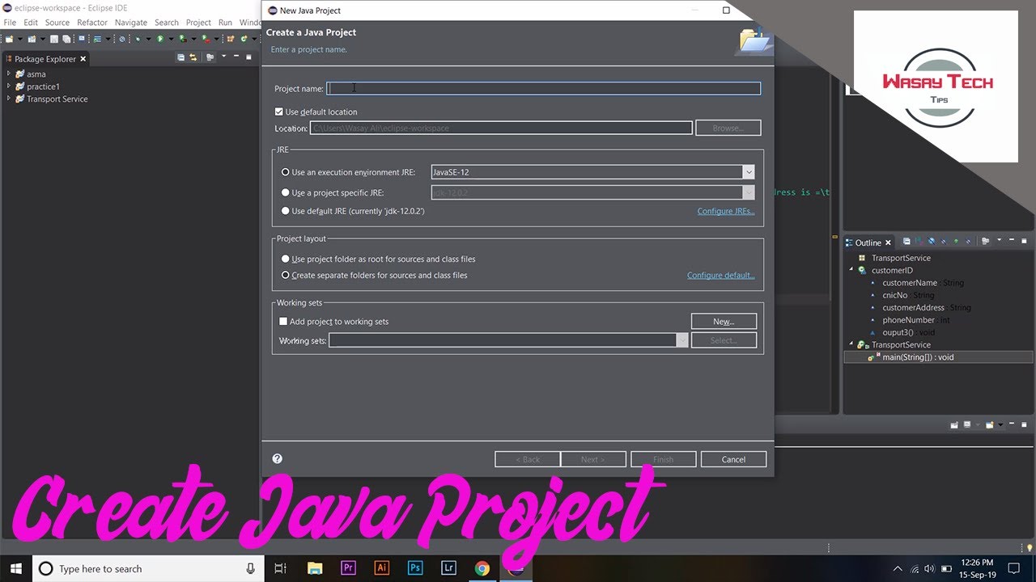The width and height of the screenshot is (1036, 582).
Task: Expand the practice1 project node
Action: point(9,86)
